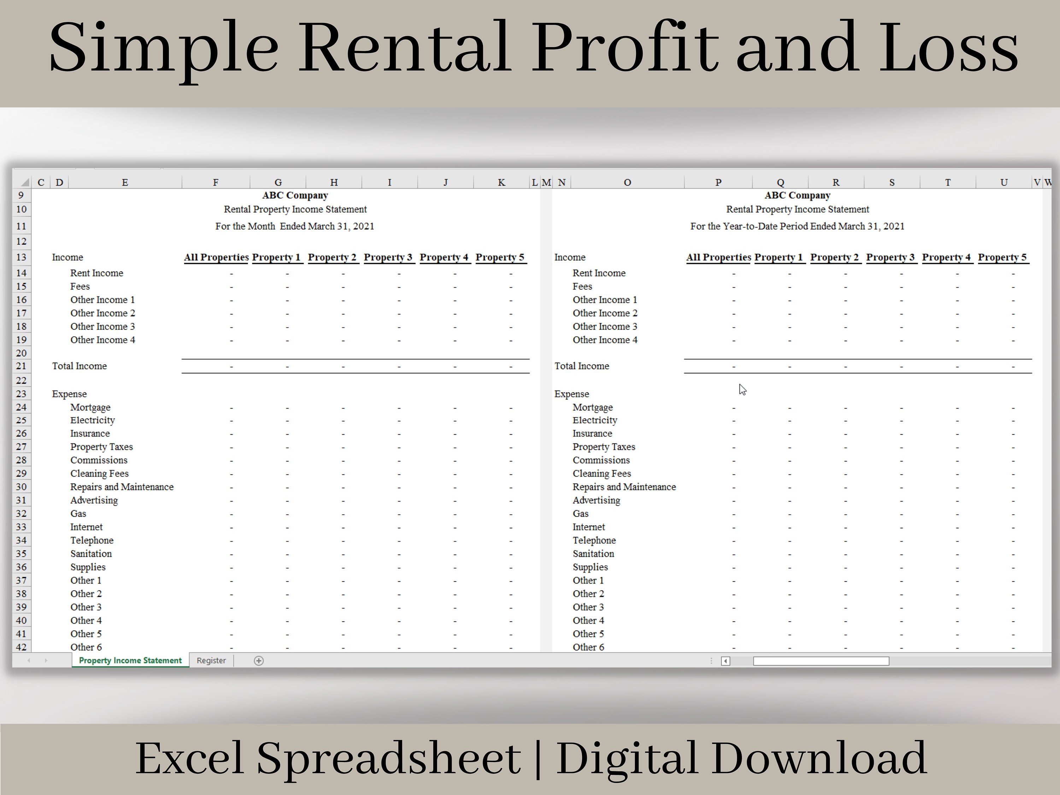This screenshot has height=795, width=1060.
Task: Select the Total Income label cell
Action: click(79, 366)
